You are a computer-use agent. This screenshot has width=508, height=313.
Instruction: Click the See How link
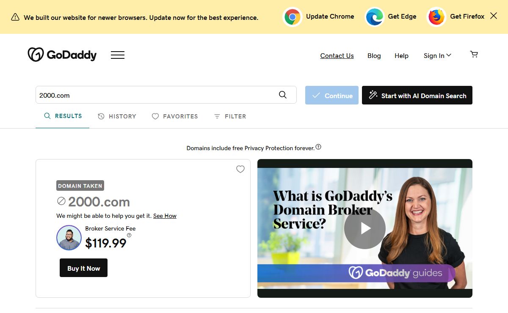click(x=165, y=216)
